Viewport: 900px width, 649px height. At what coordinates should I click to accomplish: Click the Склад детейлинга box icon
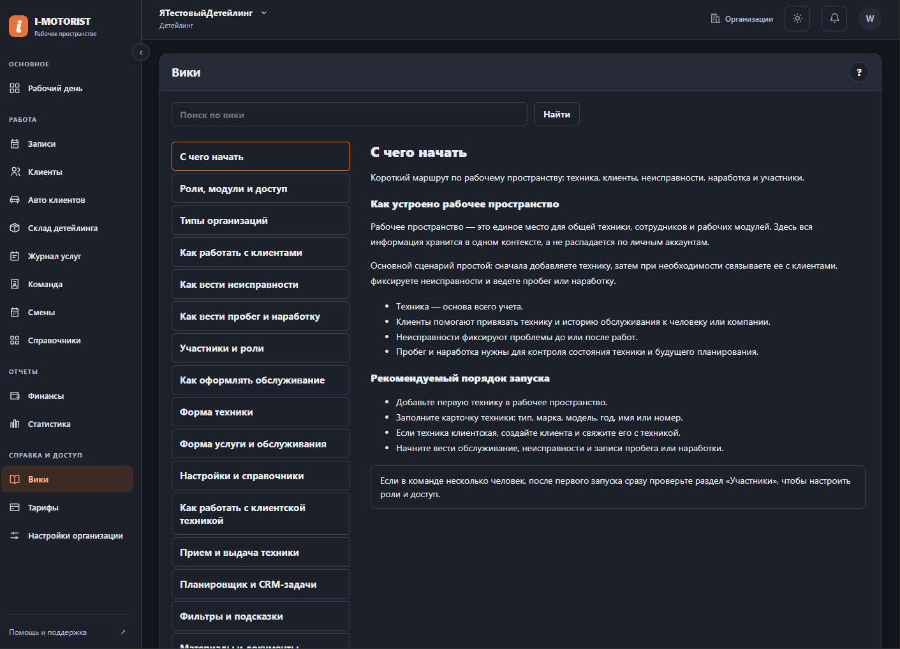click(x=15, y=228)
